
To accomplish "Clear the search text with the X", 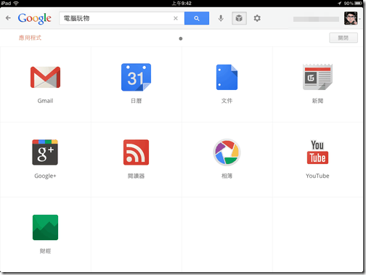I will click(176, 18).
